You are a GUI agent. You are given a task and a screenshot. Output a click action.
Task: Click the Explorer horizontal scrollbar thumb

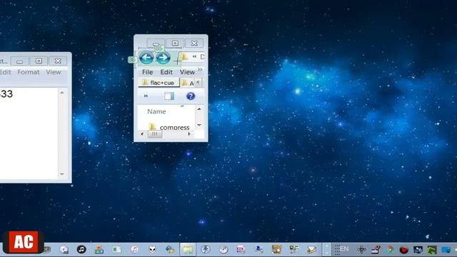coord(155,134)
